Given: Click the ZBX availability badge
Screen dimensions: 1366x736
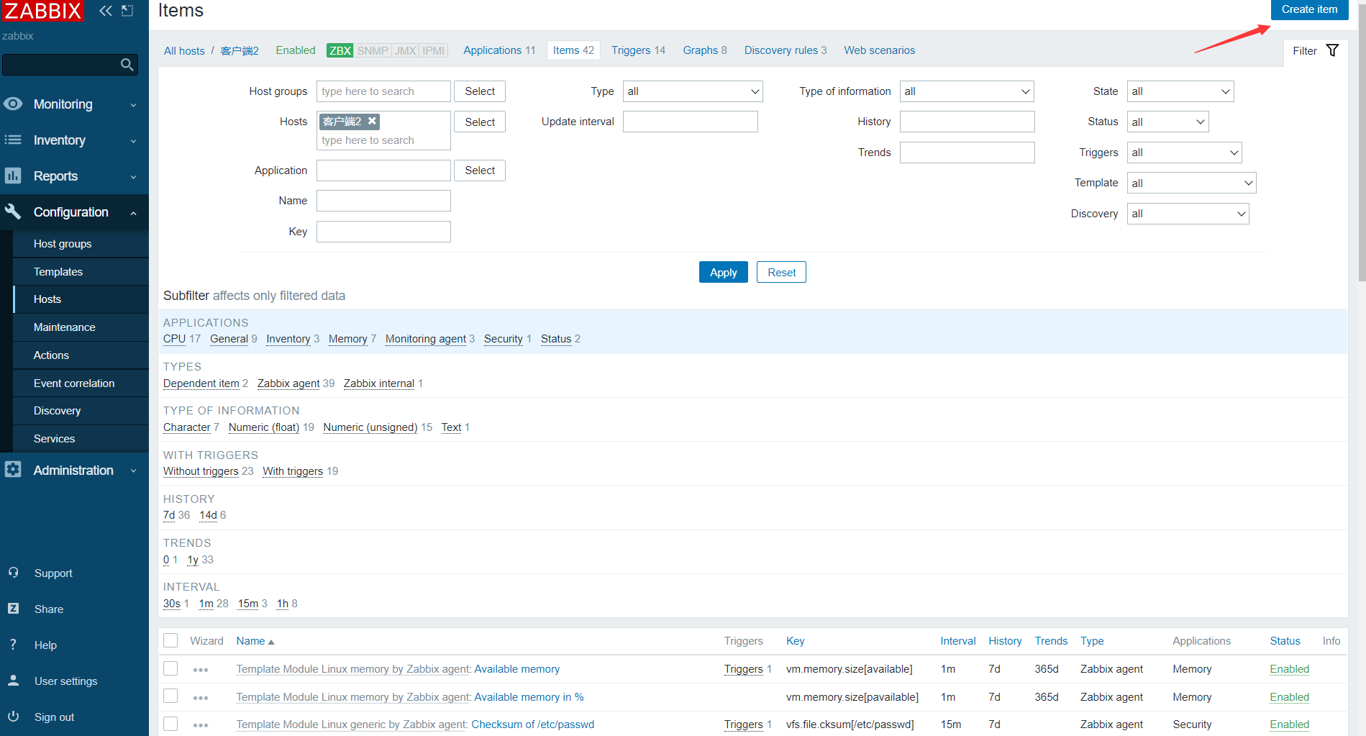Looking at the screenshot, I should pos(340,50).
